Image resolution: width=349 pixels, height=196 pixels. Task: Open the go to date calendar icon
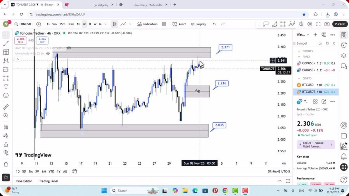[74, 171]
